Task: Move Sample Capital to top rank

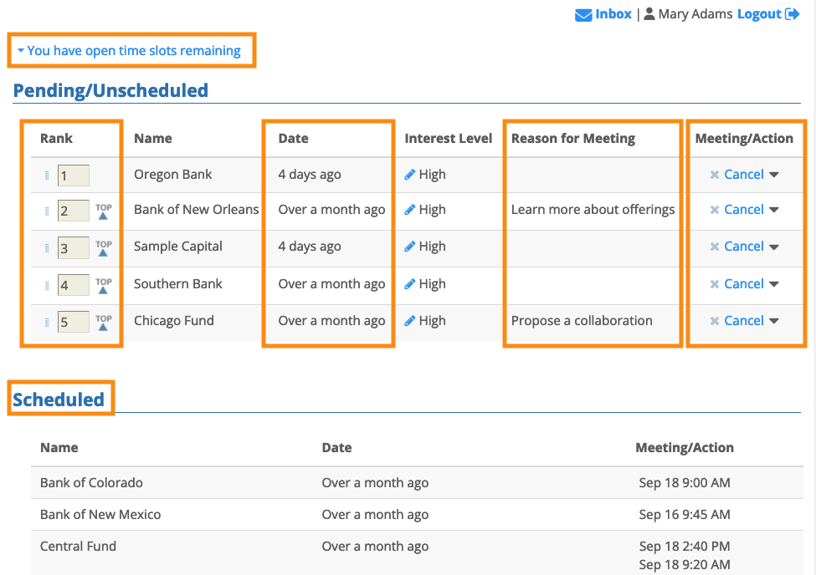Action: click(x=103, y=247)
